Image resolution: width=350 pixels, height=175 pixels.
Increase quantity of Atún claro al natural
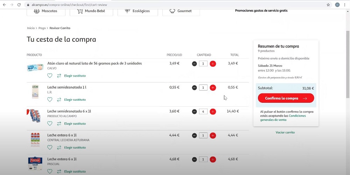(213, 64)
